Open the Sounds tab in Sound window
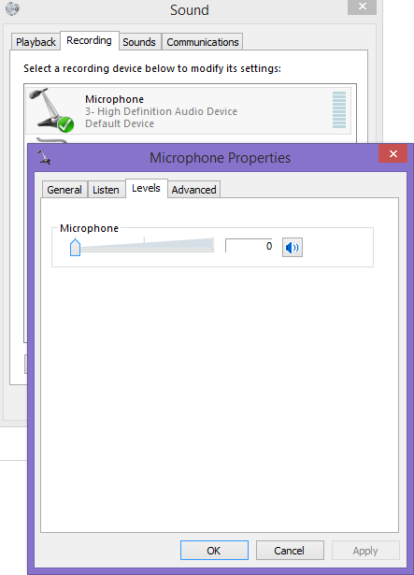 tap(139, 42)
